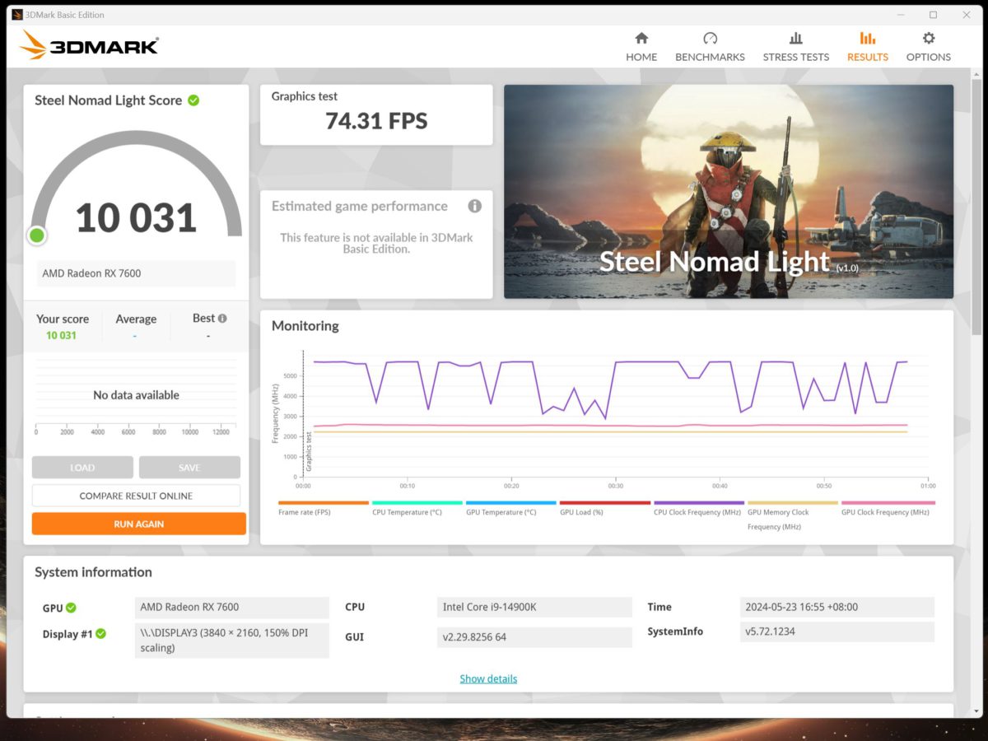
Task: Open Options via the gear icon
Action: point(928,39)
